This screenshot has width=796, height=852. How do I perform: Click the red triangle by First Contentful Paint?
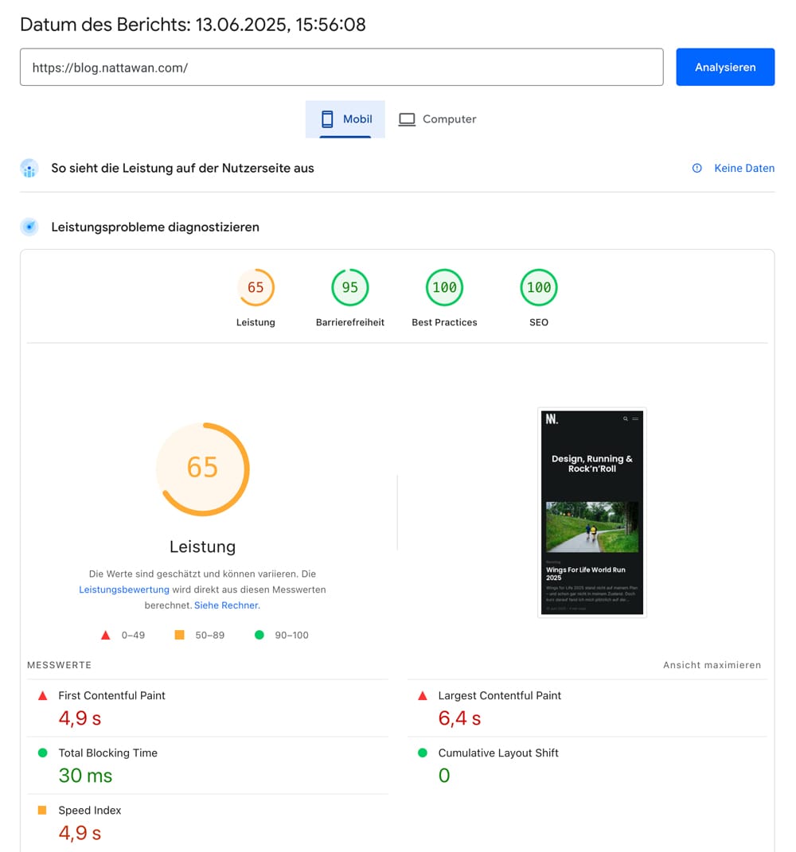click(x=42, y=695)
